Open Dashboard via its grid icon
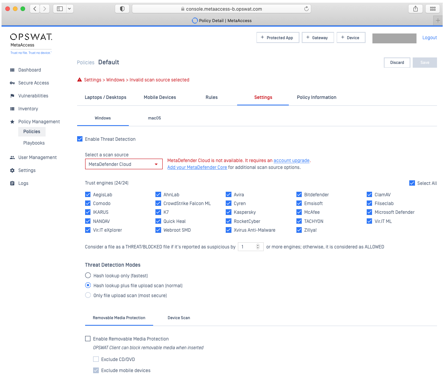Screen dimensions: 445x377 pyautogui.click(x=12, y=70)
